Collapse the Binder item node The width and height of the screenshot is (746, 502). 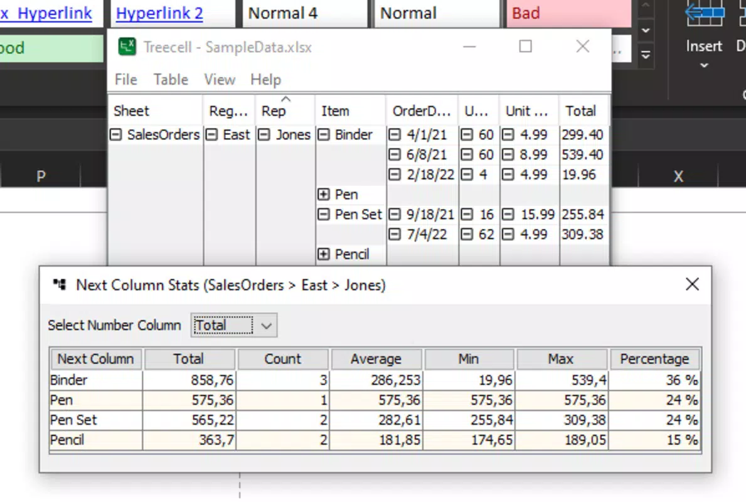[x=324, y=135]
